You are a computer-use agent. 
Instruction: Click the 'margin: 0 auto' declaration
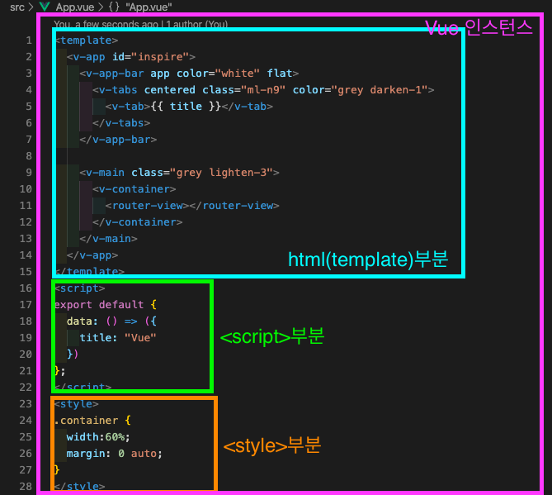115,454
